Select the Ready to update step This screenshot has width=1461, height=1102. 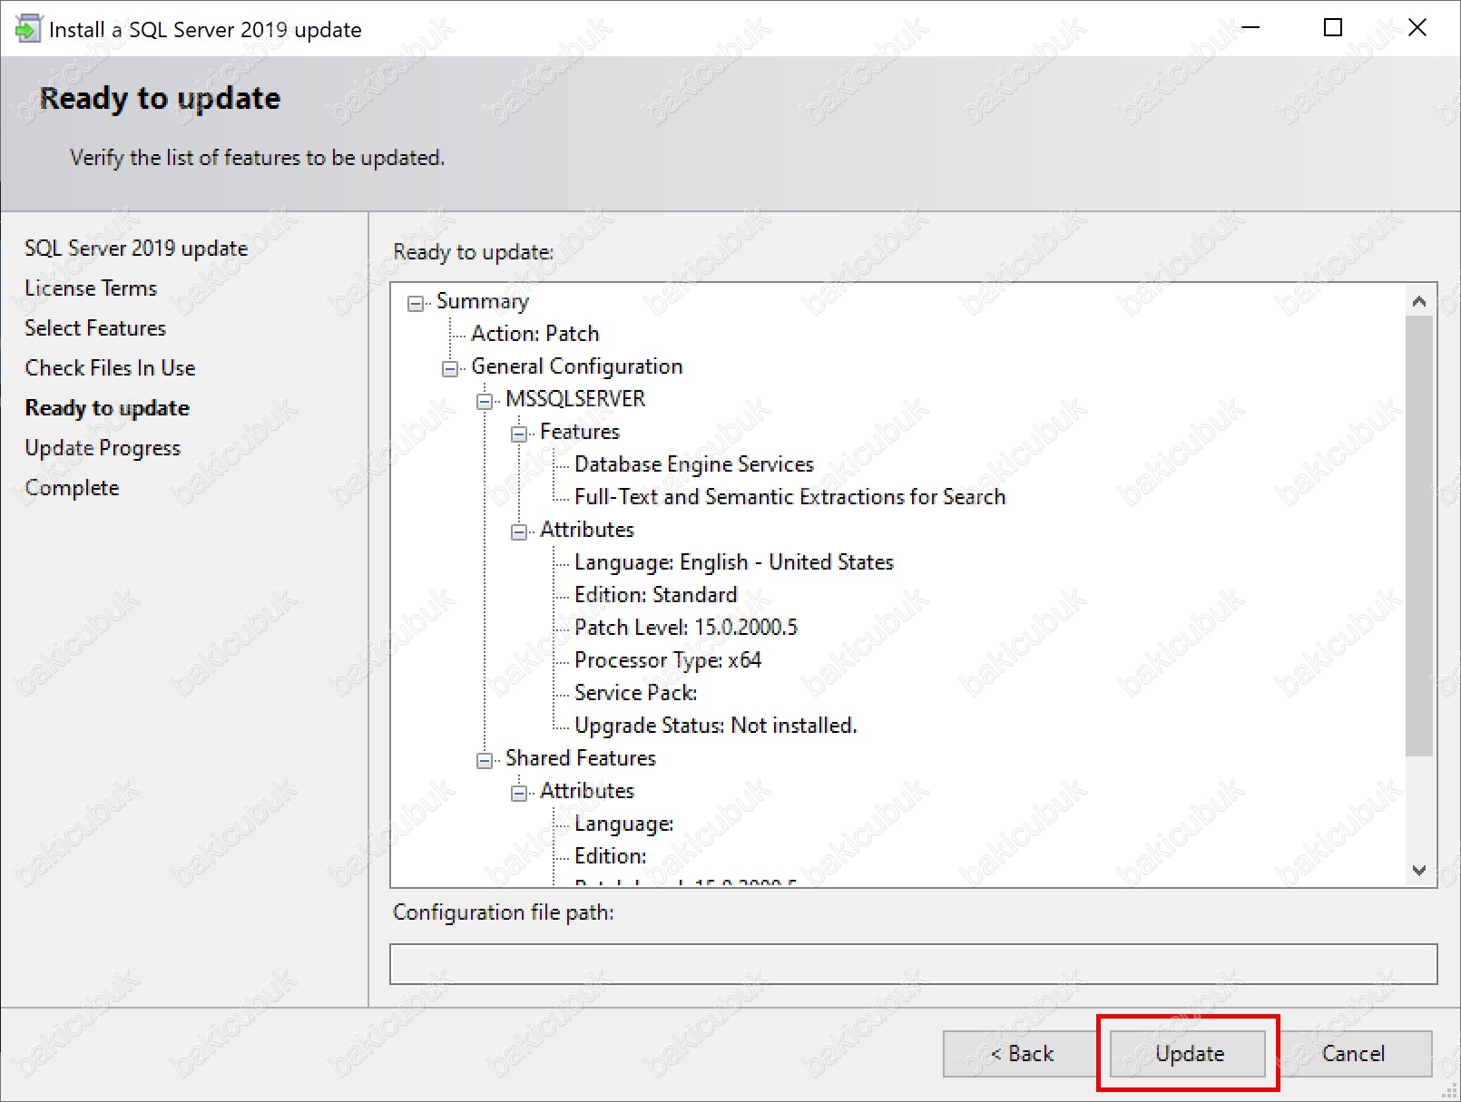tap(107, 408)
